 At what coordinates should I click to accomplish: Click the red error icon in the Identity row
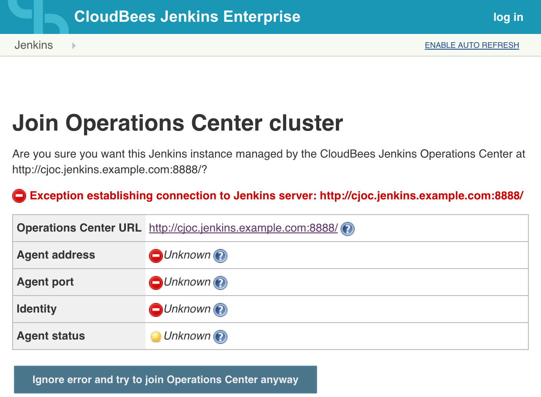click(156, 310)
